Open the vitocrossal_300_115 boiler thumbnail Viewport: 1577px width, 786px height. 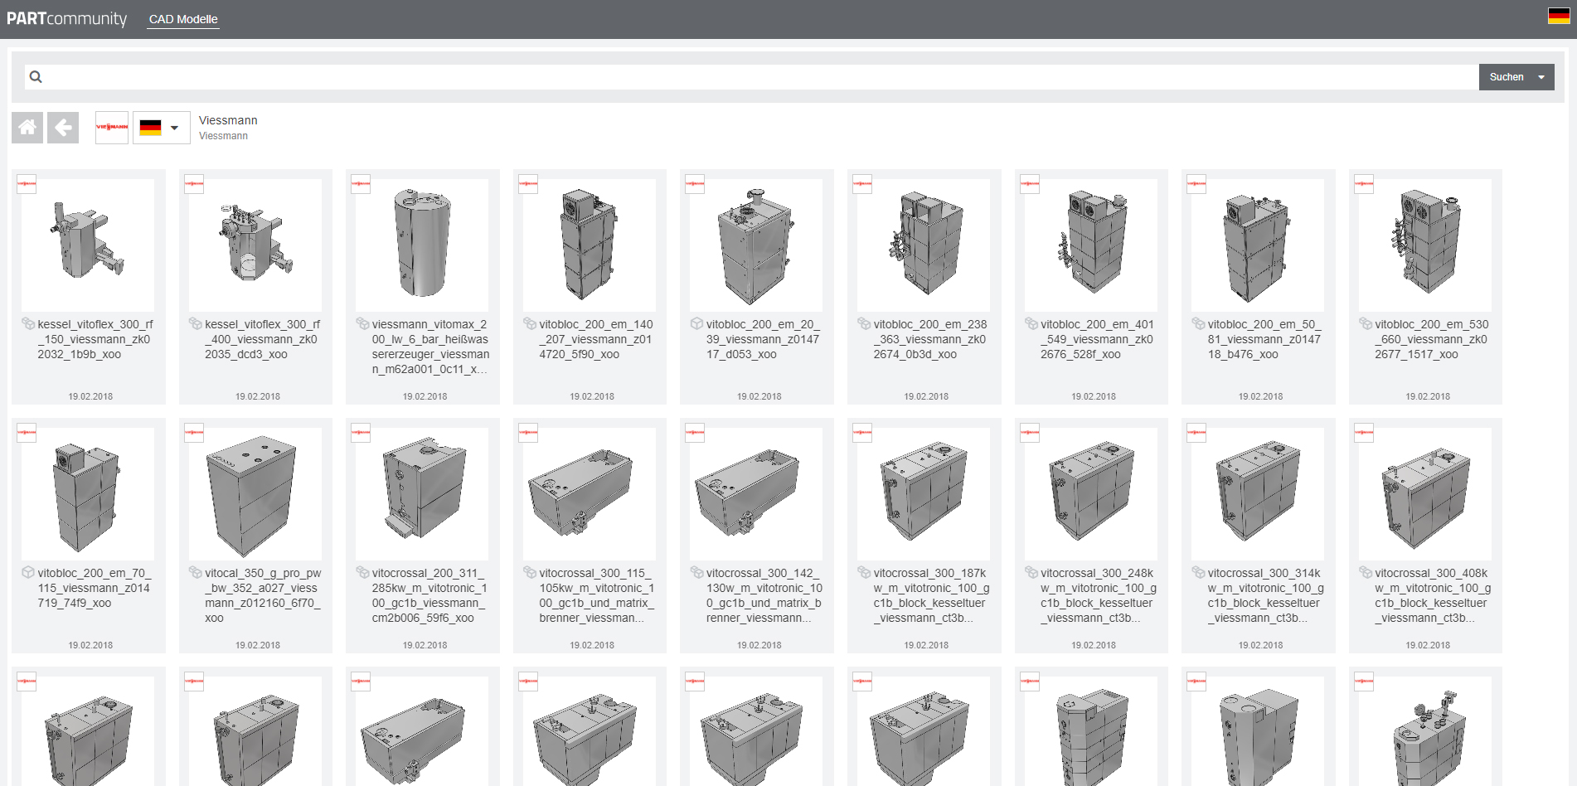590,493
